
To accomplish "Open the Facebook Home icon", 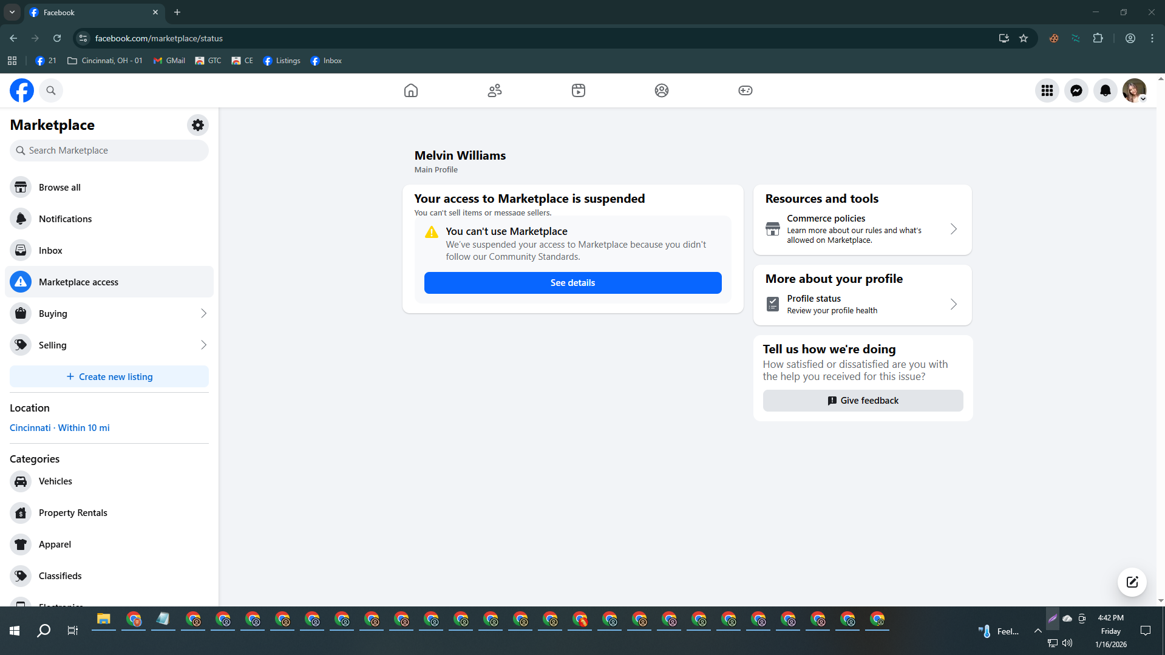I will [411, 90].
